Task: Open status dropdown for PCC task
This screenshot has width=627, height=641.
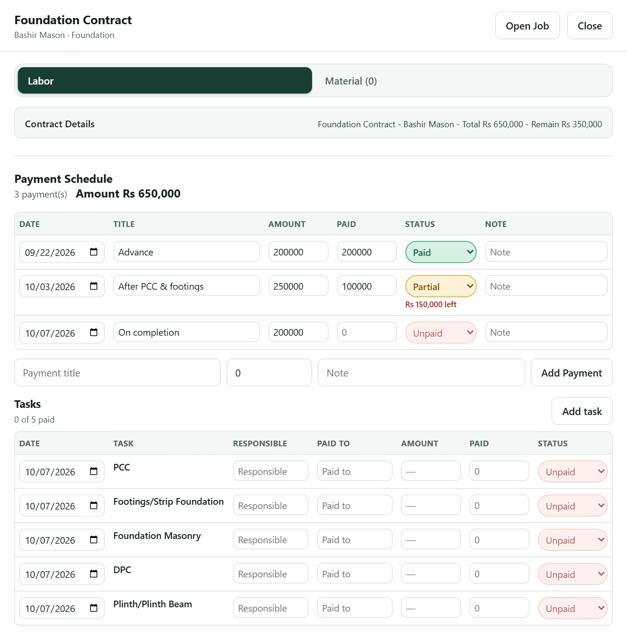Action: coord(572,471)
